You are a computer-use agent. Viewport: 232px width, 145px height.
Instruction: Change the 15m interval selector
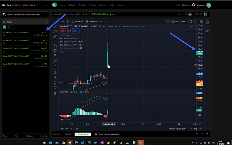[x=62, y=21]
